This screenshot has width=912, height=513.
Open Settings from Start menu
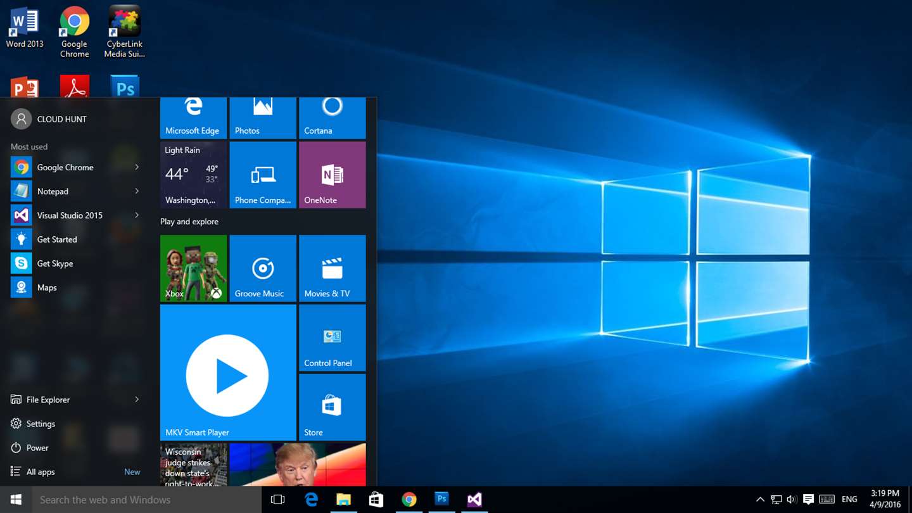(76, 424)
